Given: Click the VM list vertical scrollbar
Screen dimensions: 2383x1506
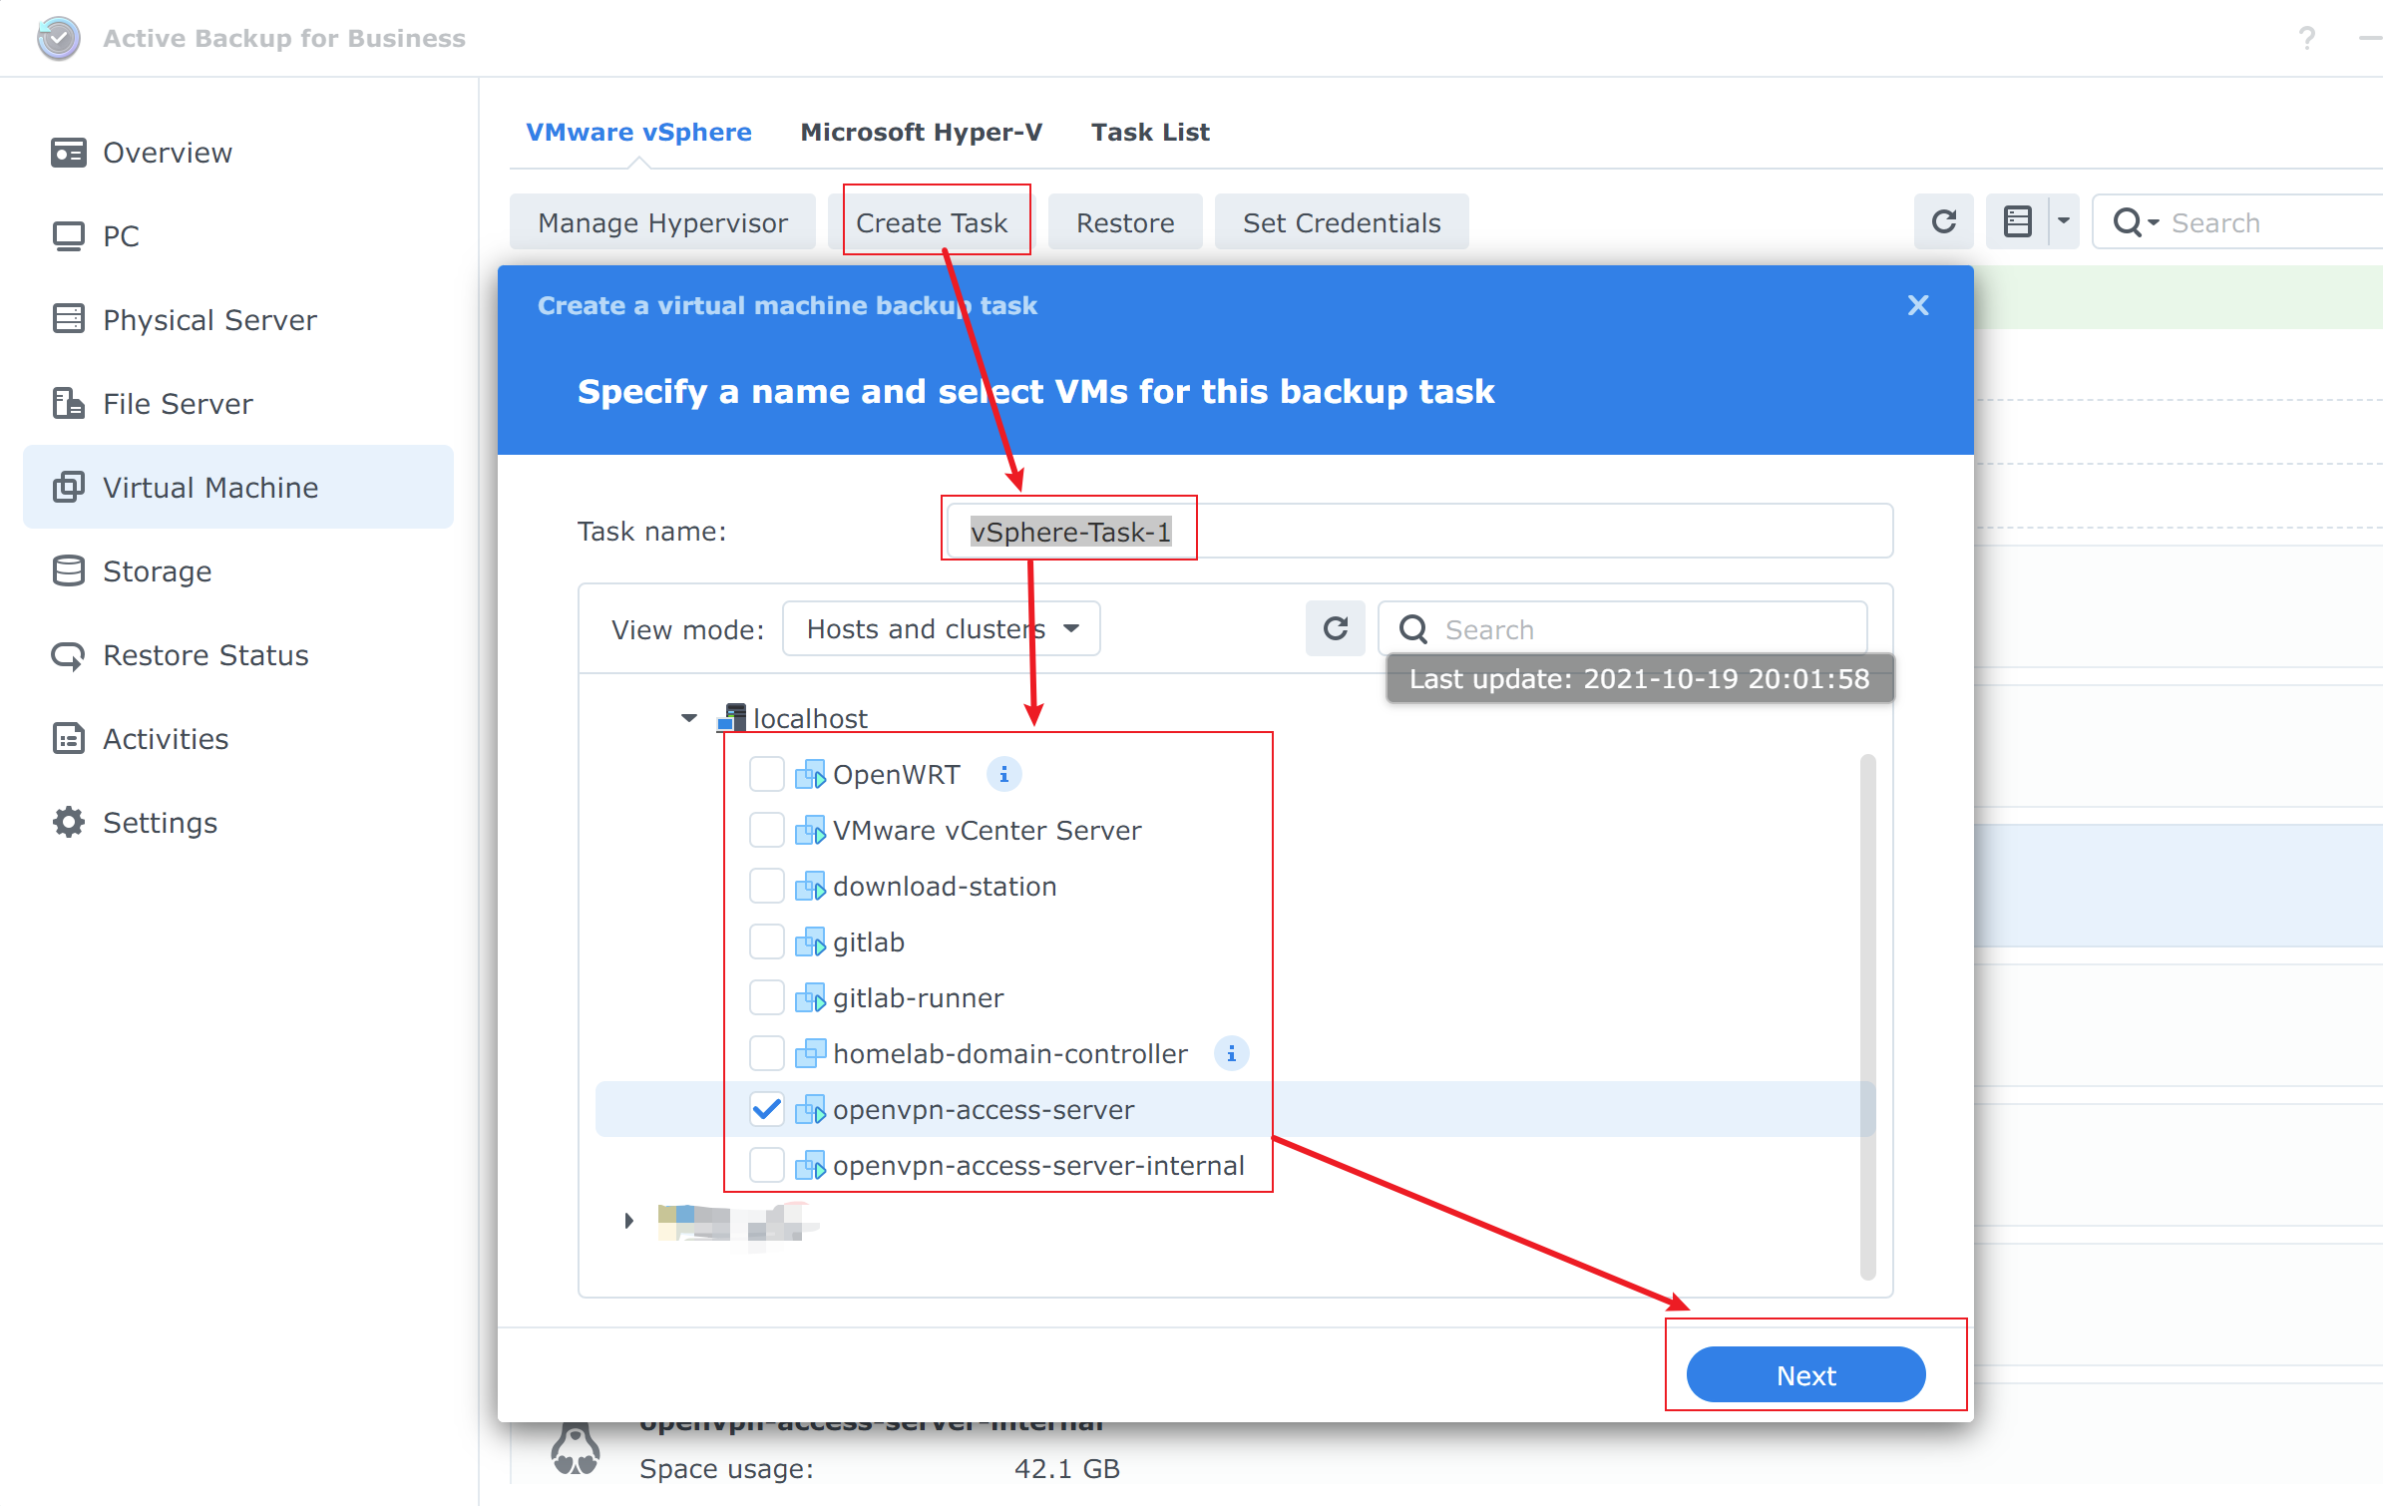Looking at the screenshot, I should tap(1867, 1015).
